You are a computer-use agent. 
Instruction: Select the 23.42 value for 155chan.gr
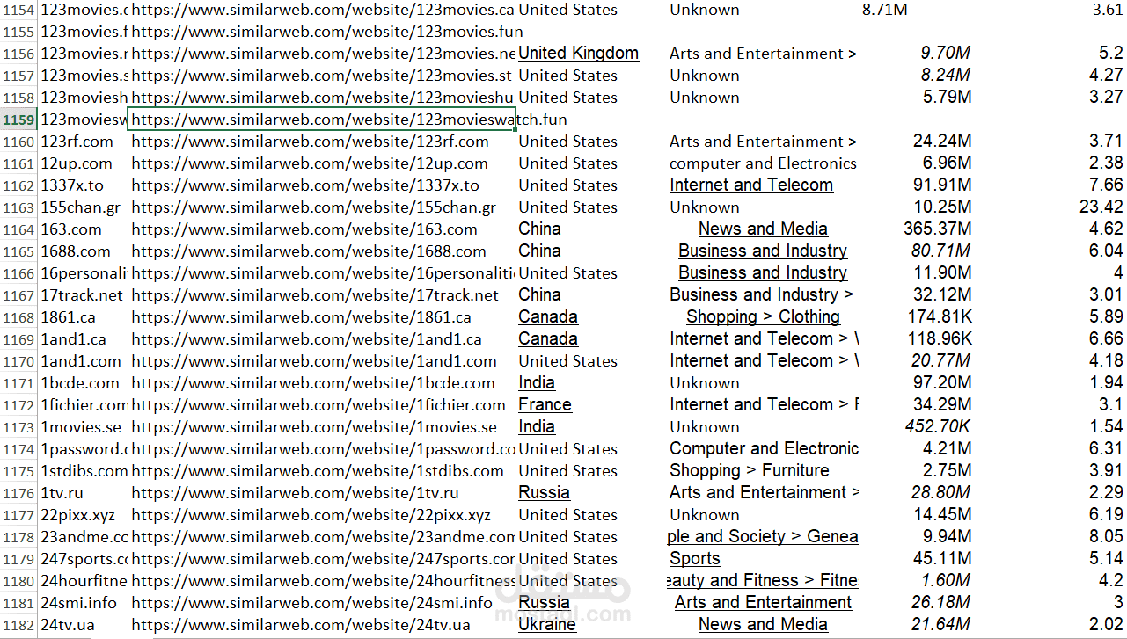tap(1101, 207)
